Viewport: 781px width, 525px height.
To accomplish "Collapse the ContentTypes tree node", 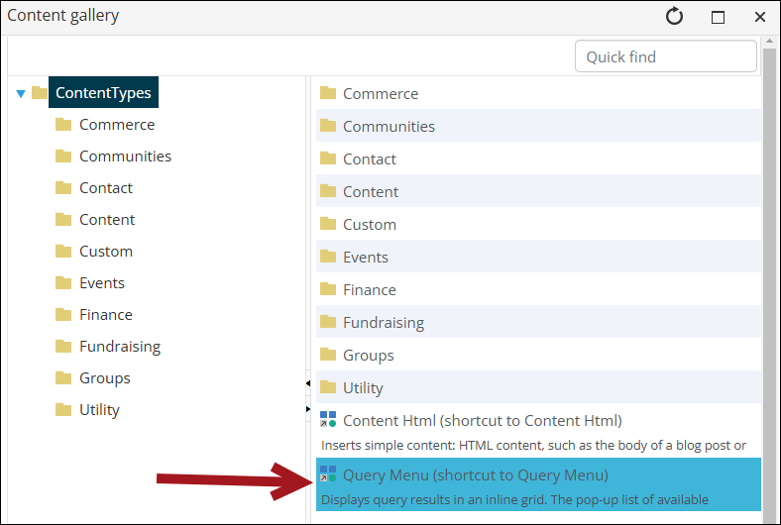I will point(21,93).
